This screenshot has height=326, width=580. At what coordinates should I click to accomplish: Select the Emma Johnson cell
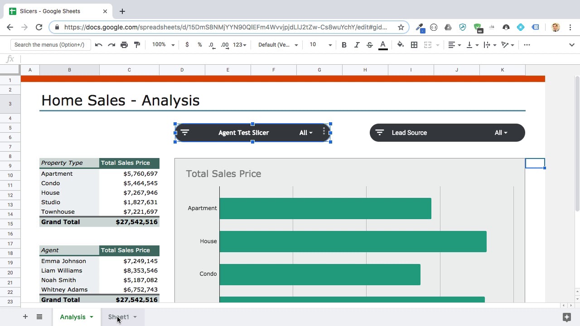(69, 261)
